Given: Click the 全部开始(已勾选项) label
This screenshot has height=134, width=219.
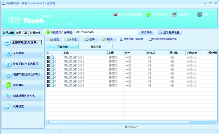Looking at the screenshot, I should (25, 42).
